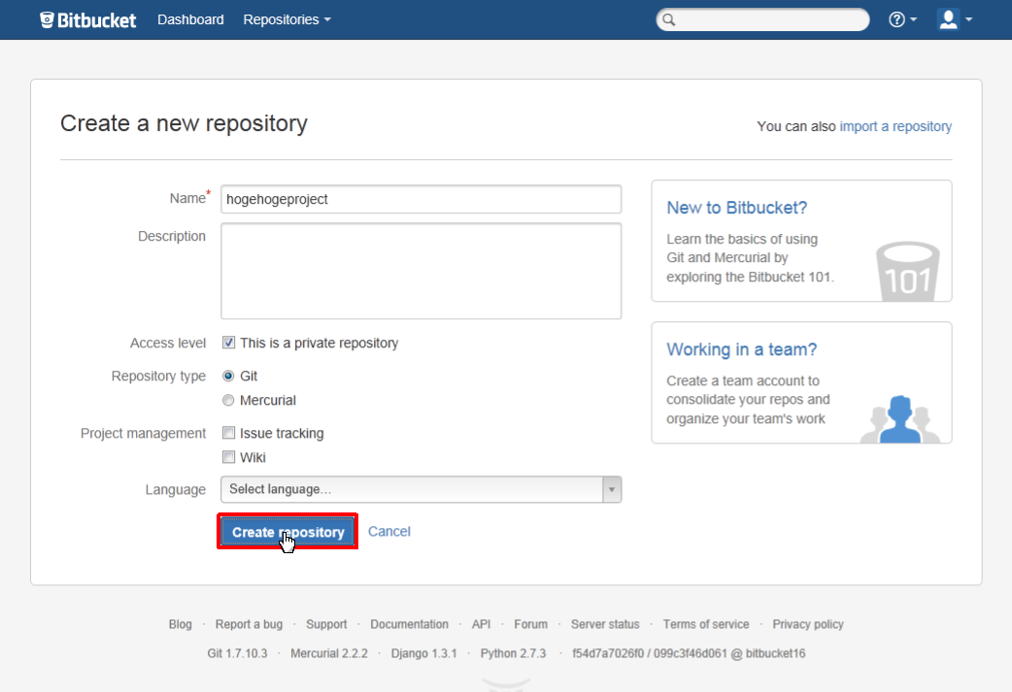The width and height of the screenshot is (1012, 692).
Task: Expand the Select language dropdown
Action: pos(421,489)
